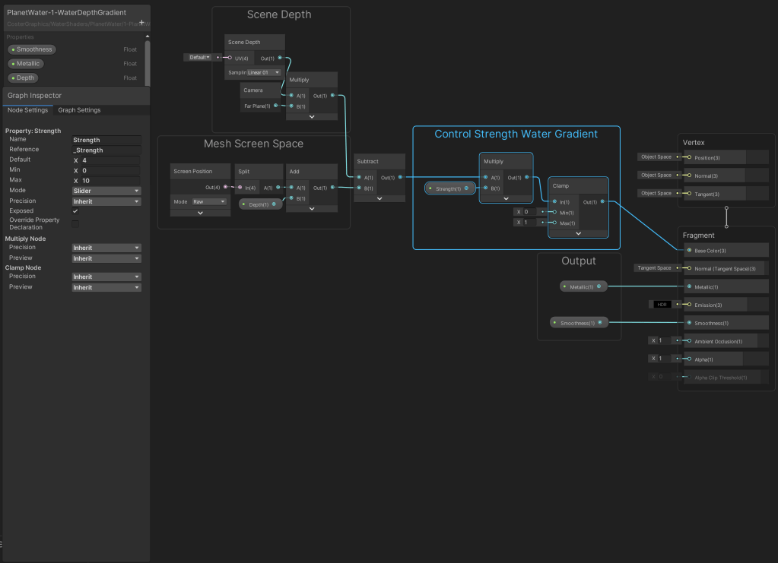Click the plus icon to add a blackboard property
The height and width of the screenshot is (563, 778).
click(x=141, y=23)
